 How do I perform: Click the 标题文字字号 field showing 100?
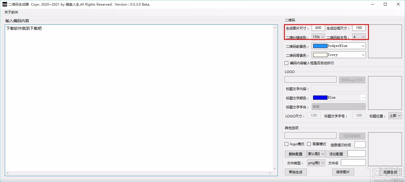tap(359, 115)
